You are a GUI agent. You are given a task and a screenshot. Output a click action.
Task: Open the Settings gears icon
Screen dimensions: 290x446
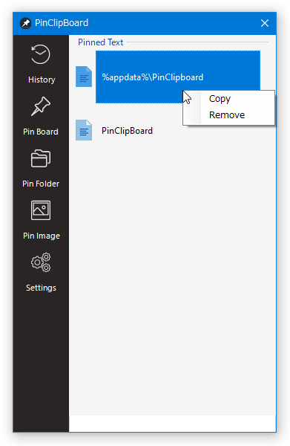(41, 262)
